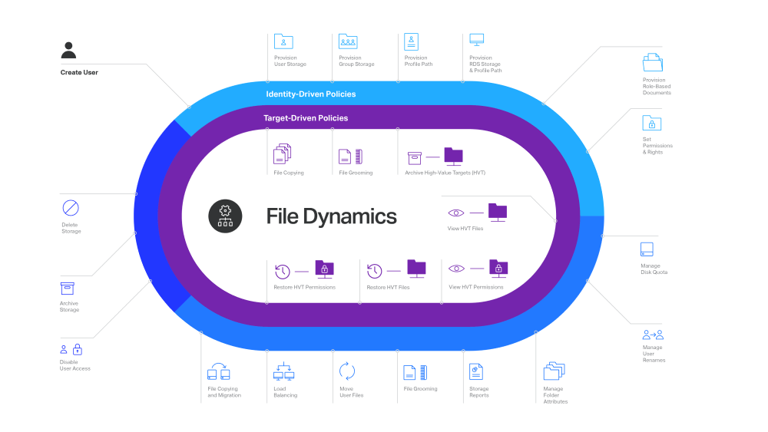768x432 pixels.
Task: Click the Manage Disk Quota drive icon
Action: (647, 249)
